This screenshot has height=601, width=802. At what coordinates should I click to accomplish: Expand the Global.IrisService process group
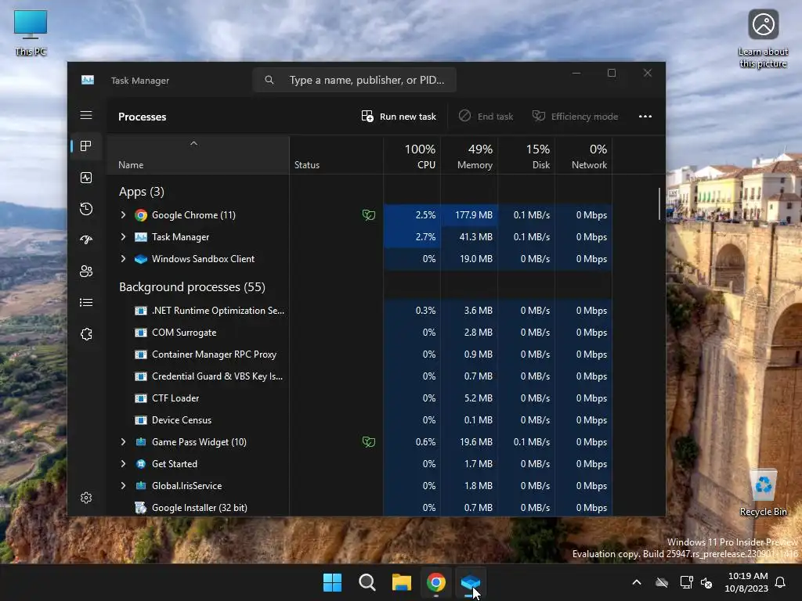pos(123,486)
